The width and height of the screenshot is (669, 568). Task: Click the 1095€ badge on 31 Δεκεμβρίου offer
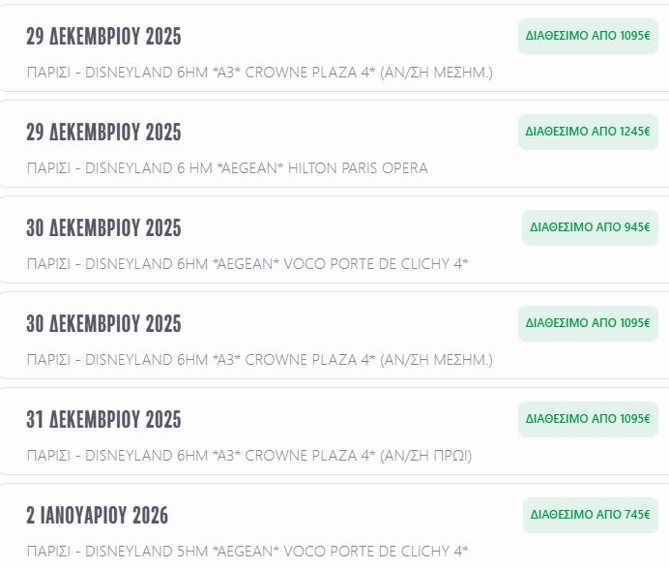pos(588,419)
